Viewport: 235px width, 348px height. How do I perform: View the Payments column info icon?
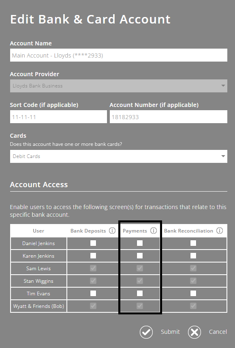154,231
